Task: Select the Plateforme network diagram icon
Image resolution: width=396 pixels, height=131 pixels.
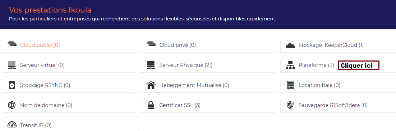Action: (290, 65)
